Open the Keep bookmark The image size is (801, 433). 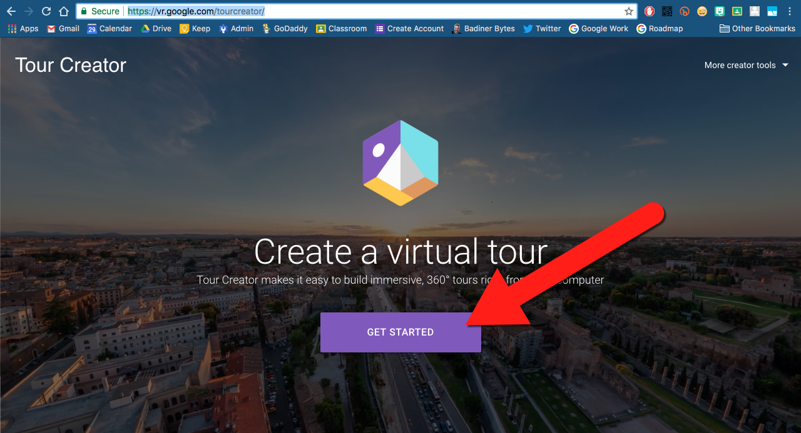[195, 29]
